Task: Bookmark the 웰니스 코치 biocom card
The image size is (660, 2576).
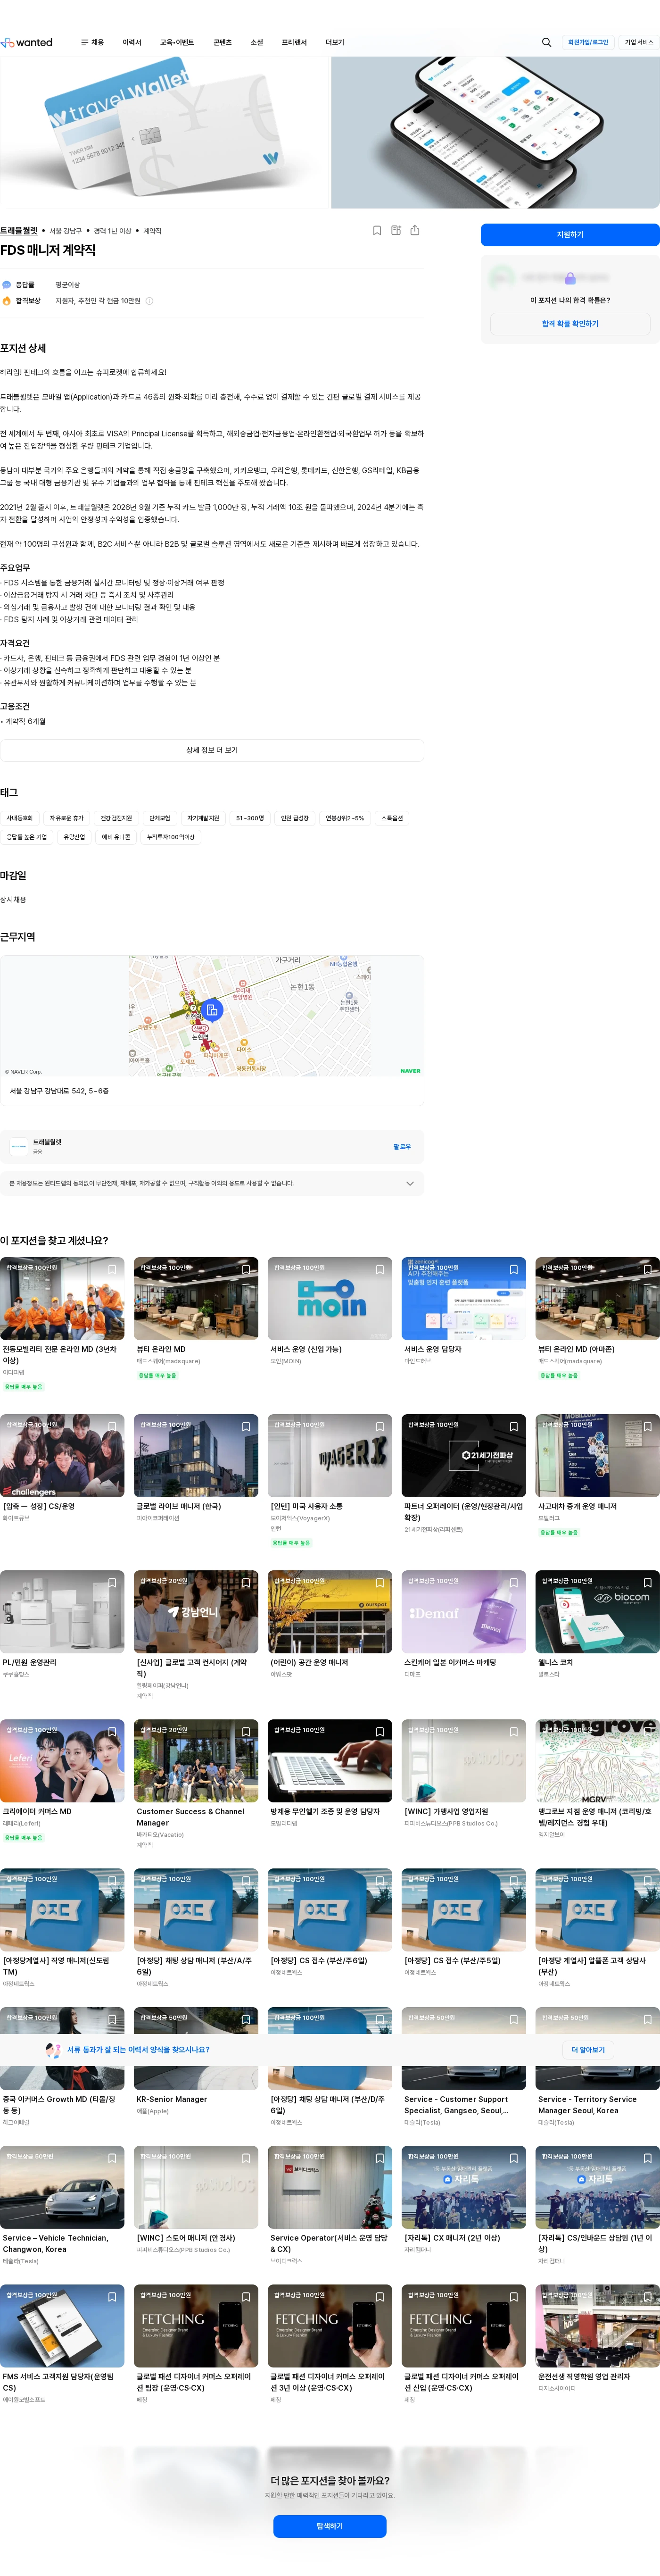Action: pos(648,1582)
